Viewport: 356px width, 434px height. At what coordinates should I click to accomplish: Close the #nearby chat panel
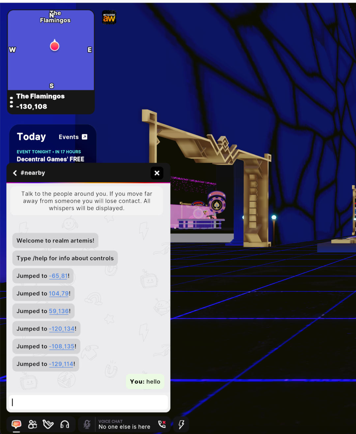[157, 173]
